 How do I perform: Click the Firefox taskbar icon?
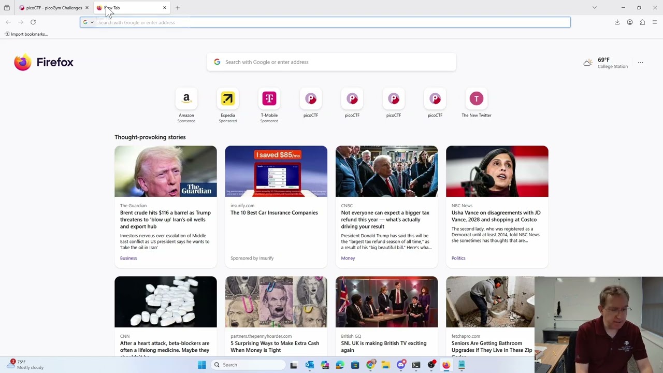point(446,365)
